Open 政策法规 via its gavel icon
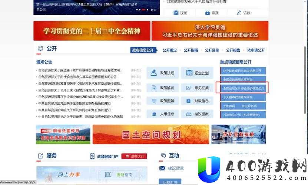 (x=153, y=73)
